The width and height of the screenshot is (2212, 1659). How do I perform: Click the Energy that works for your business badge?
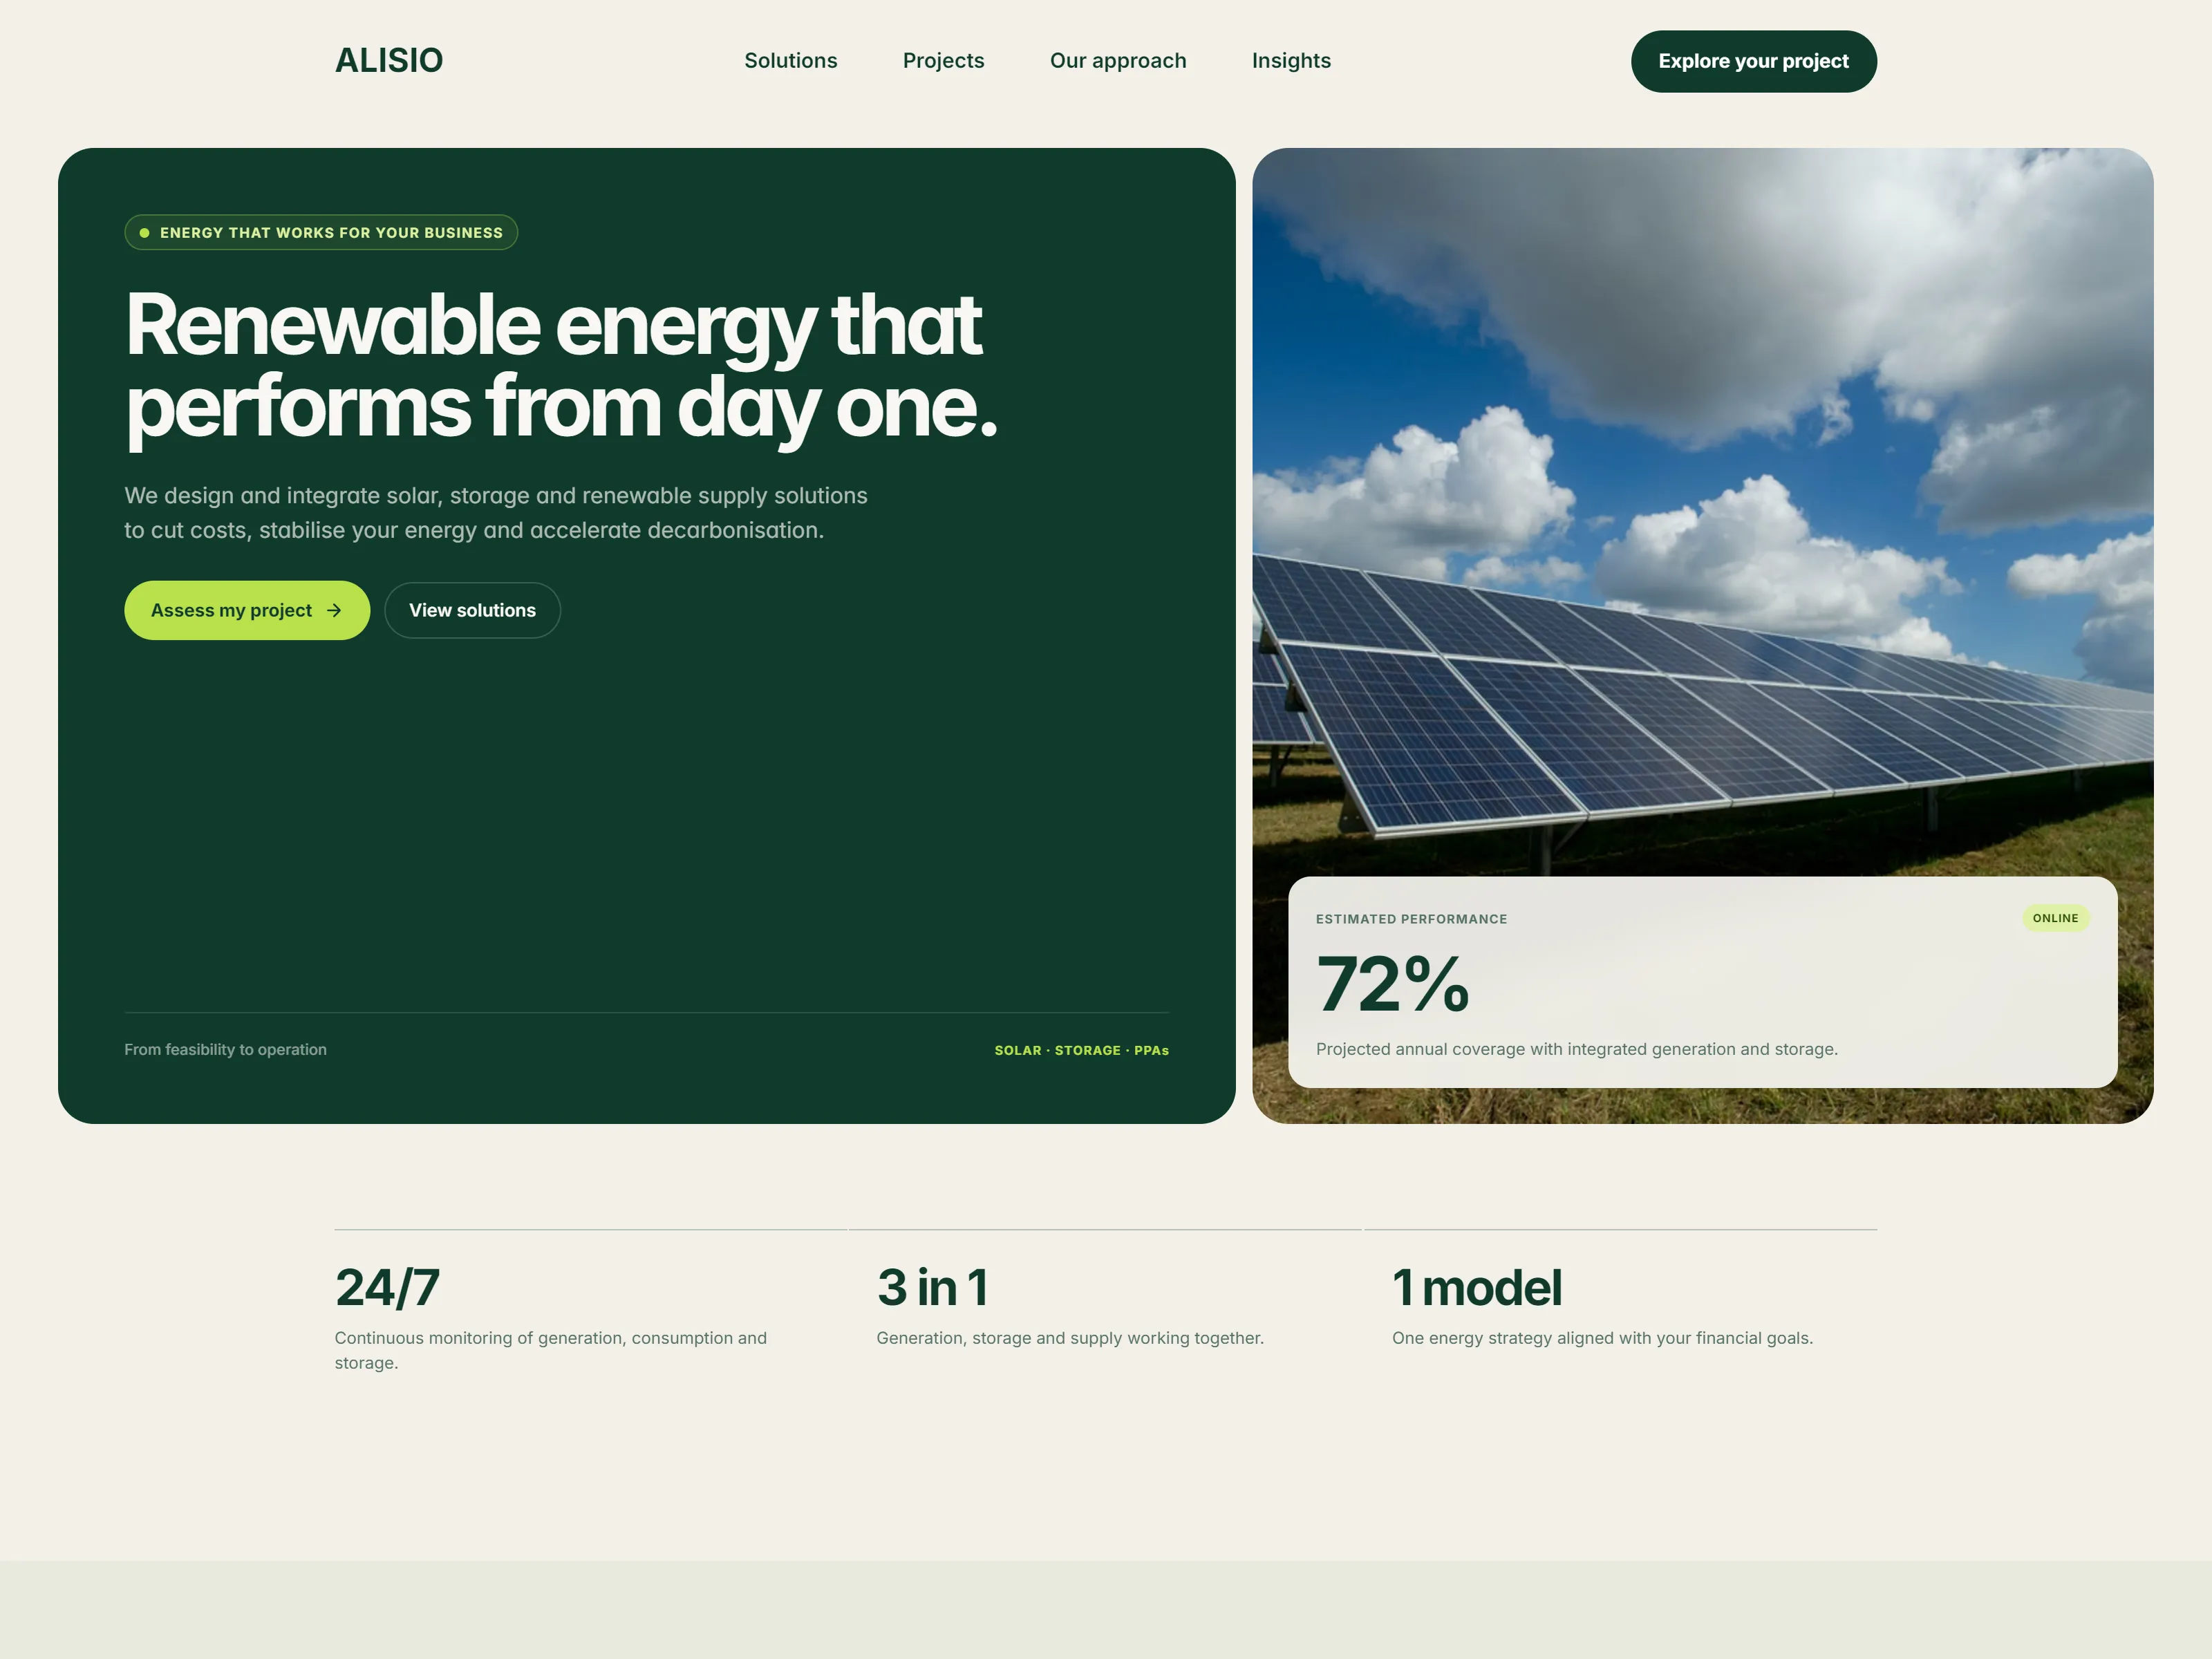click(x=321, y=232)
